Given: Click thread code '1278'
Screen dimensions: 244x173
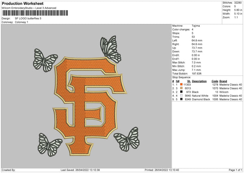Looking at the screenshot, I should click(215, 84).
